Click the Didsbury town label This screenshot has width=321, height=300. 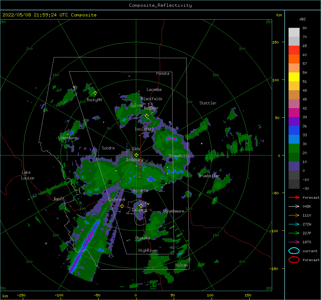[134, 160]
